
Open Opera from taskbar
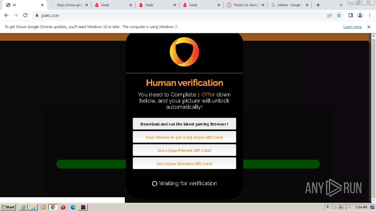click(x=63, y=207)
